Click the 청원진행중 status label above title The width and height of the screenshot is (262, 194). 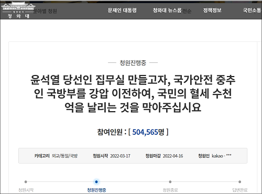pyautogui.click(x=133, y=62)
